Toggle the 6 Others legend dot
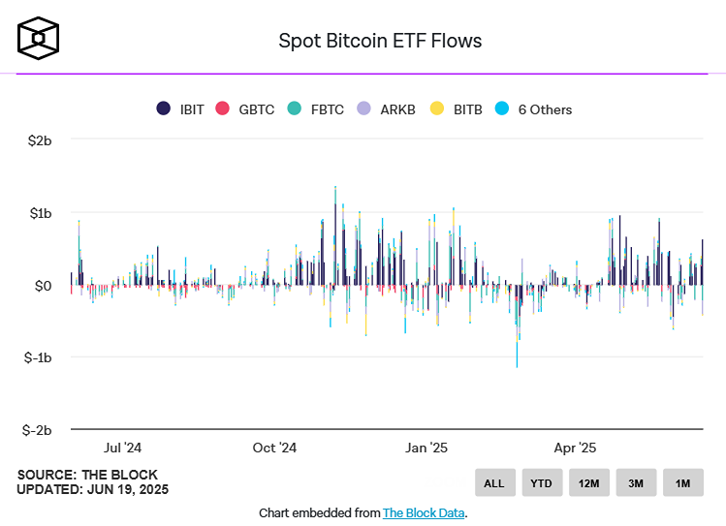This screenshot has height=526, width=726. click(x=501, y=109)
